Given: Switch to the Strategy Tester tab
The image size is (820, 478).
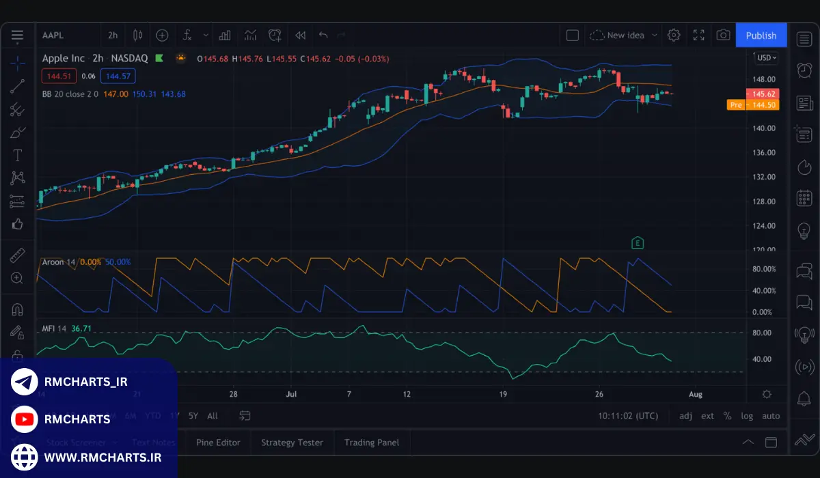Looking at the screenshot, I should pos(292,442).
